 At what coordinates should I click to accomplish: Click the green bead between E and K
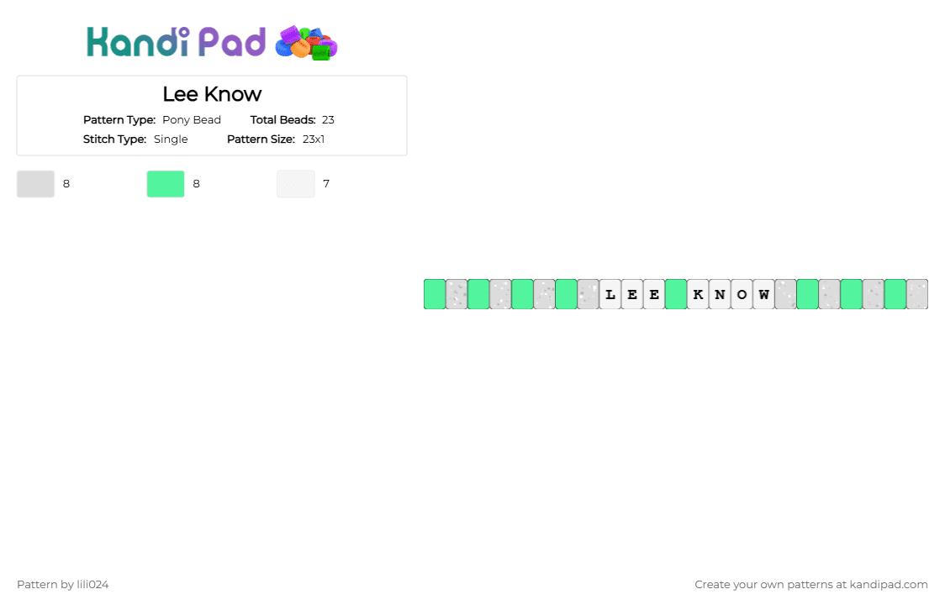(x=676, y=294)
